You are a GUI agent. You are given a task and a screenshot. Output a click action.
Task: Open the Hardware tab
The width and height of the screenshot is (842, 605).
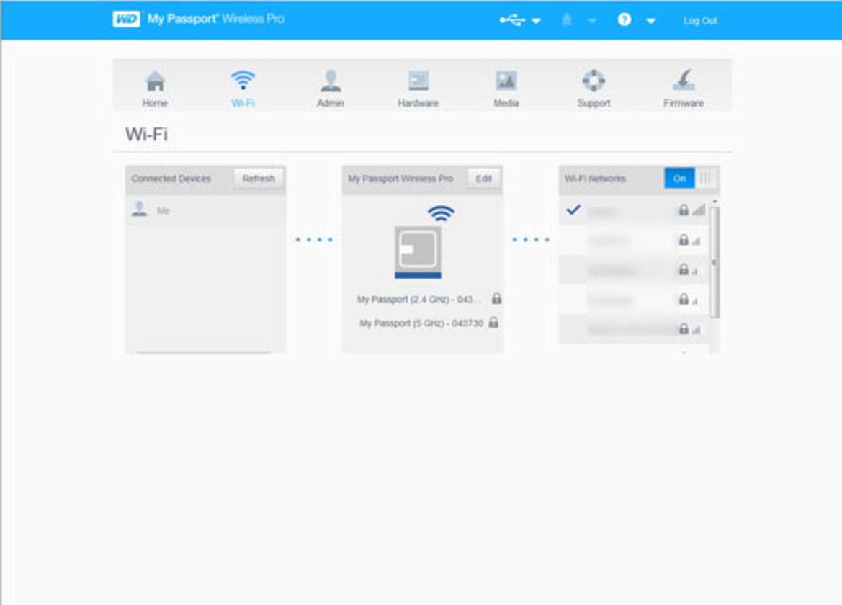[x=418, y=89]
